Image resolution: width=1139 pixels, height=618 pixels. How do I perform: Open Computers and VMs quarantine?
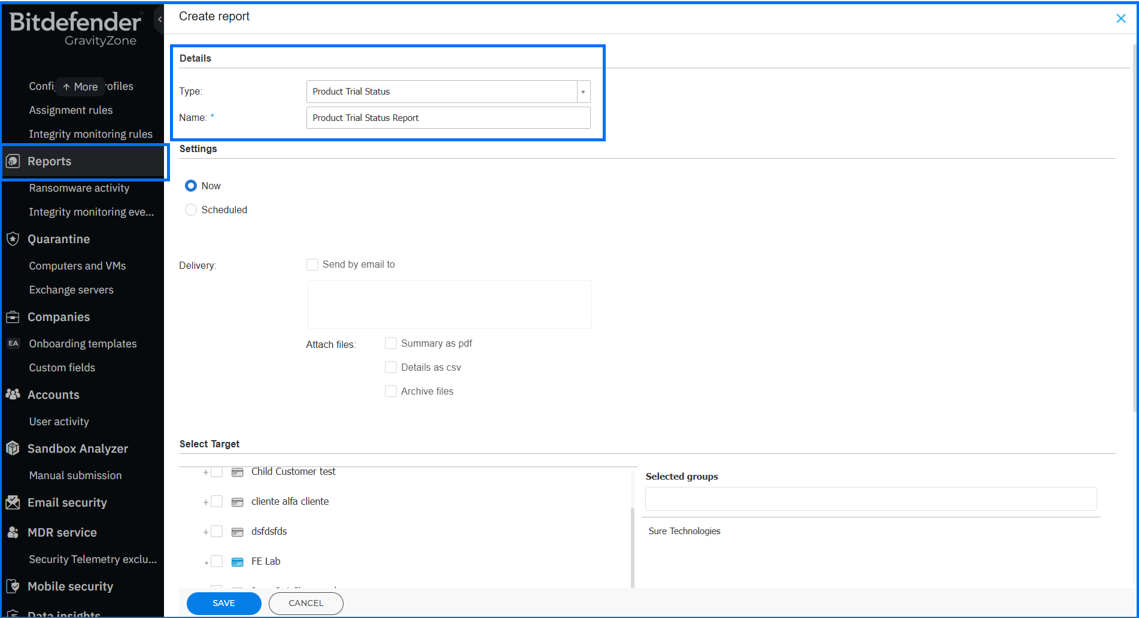[x=77, y=266]
